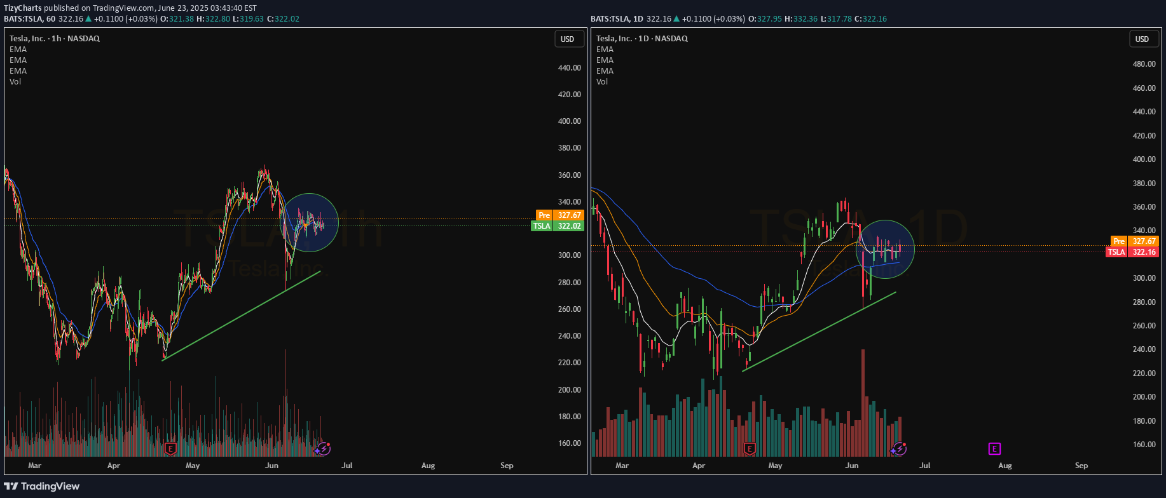Open the TradingView logo at bottom left
The width and height of the screenshot is (1166, 498).
pyautogui.click(x=42, y=486)
